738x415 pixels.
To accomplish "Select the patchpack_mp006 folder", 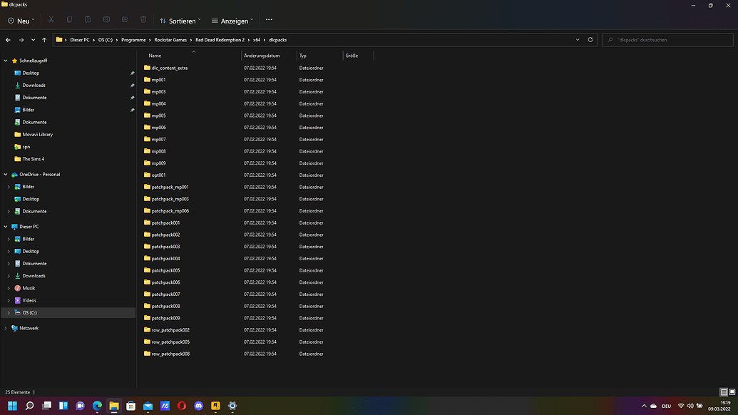I will click(x=170, y=211).
